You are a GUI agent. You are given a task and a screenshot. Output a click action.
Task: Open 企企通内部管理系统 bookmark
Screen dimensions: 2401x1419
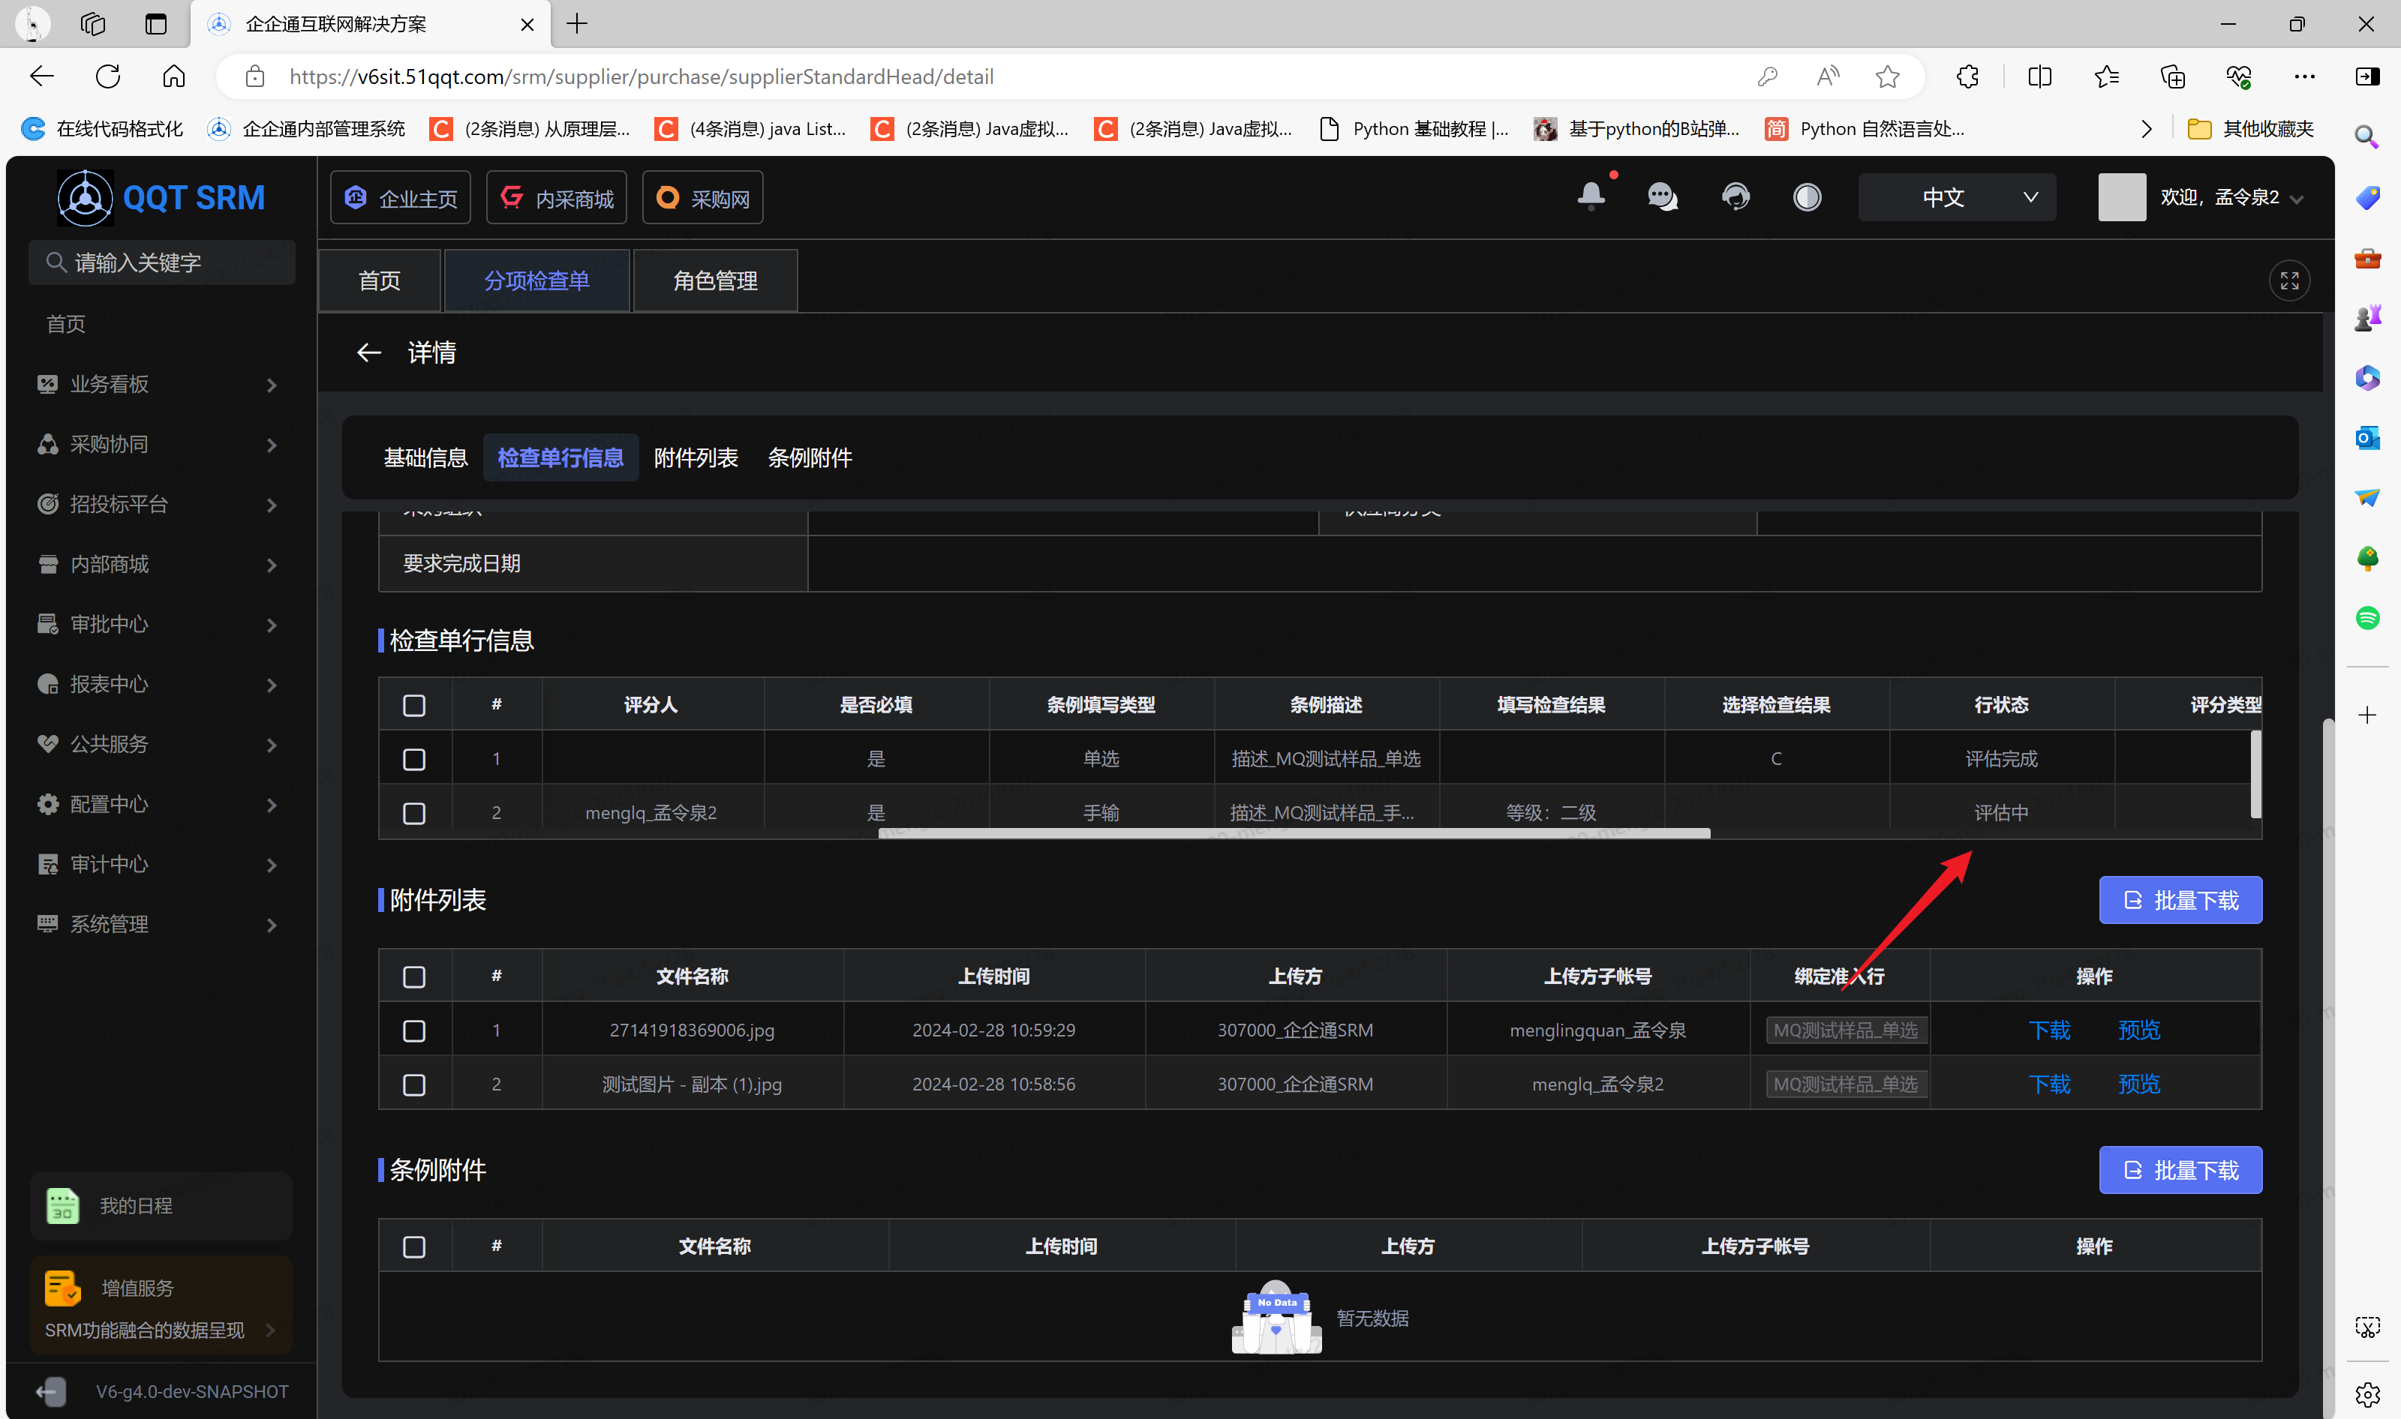click(306, 129)
